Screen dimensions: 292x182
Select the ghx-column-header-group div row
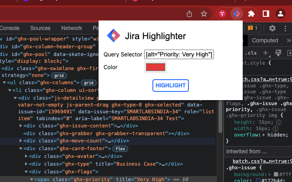pos(49,46)
